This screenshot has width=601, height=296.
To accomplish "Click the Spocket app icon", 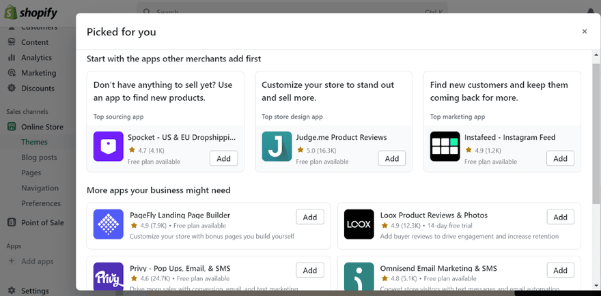I will 108,147.
